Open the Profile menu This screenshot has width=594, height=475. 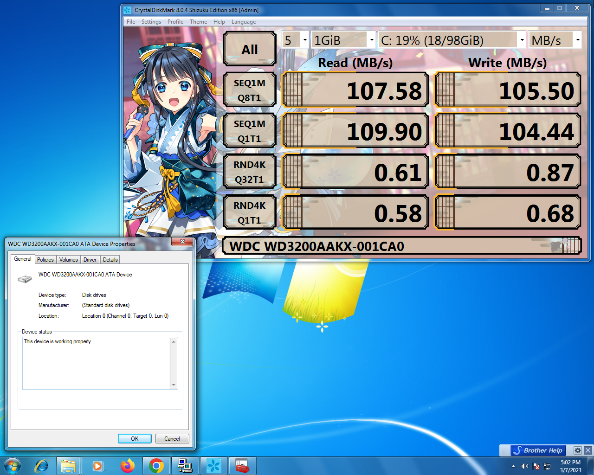[x=175, y=22]
